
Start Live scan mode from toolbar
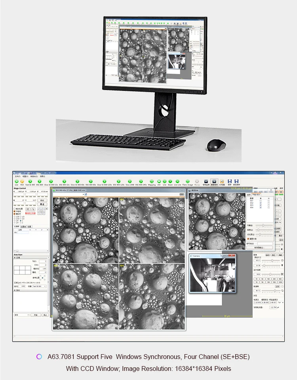16,182
